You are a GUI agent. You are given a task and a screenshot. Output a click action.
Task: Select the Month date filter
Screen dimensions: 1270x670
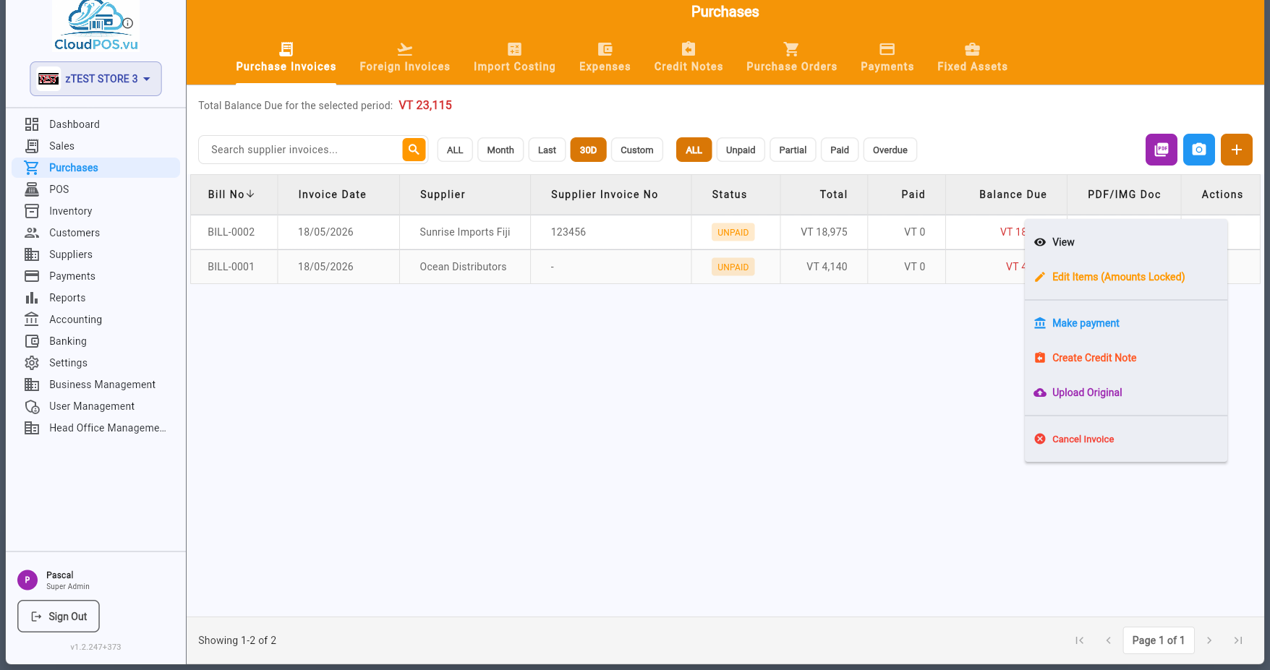pyautogui.click(x=500, y=150)
